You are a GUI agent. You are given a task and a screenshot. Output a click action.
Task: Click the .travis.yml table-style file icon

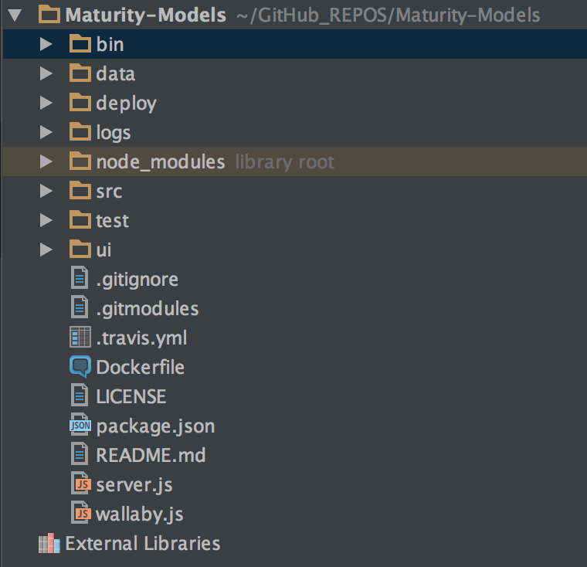pyautogui.click(x=80, y=338)
